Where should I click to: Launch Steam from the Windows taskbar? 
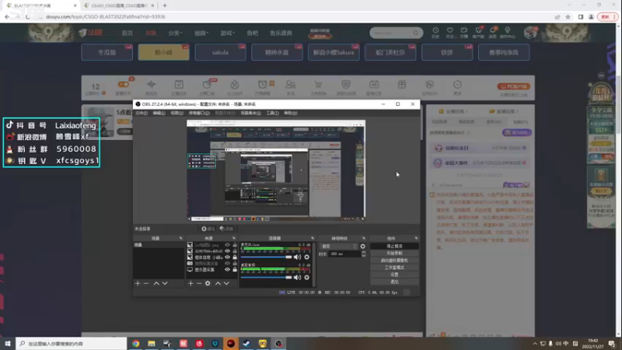click(x=246, y=344)
